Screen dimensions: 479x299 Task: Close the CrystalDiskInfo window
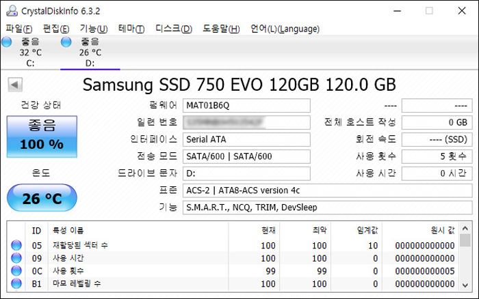point(462,11)
